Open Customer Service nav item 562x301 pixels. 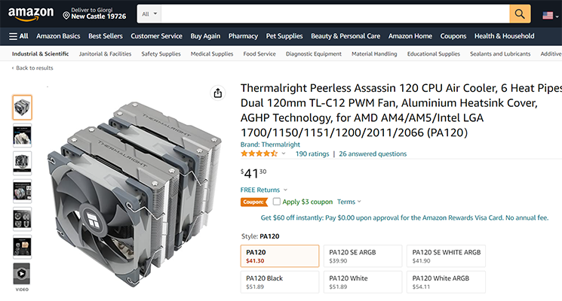(x=156, y=36)
